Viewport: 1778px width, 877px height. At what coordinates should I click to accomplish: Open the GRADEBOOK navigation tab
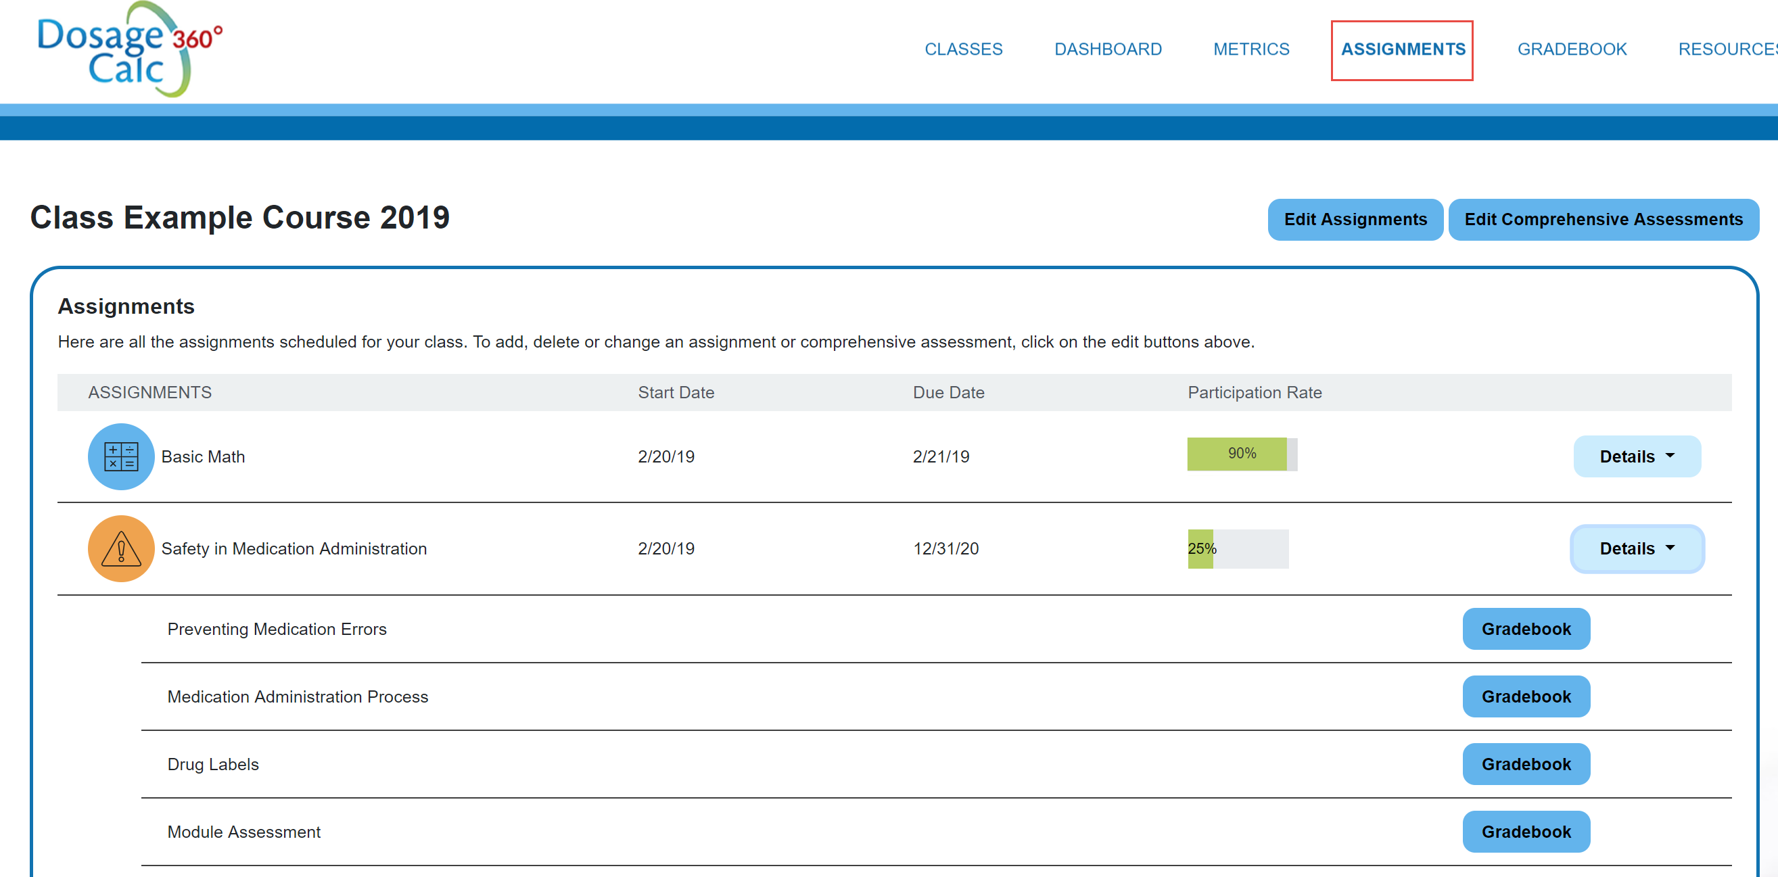1572,49
